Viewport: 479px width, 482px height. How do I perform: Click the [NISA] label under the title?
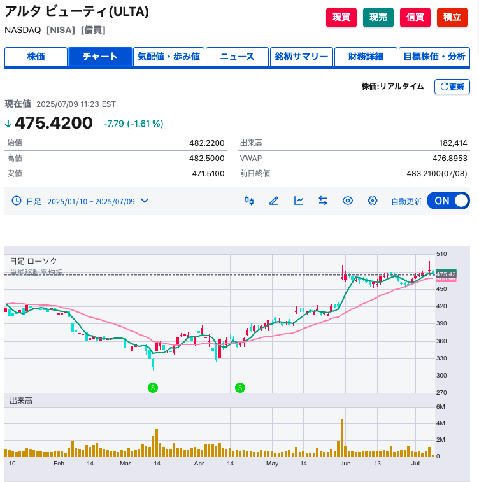click(61, 30)
